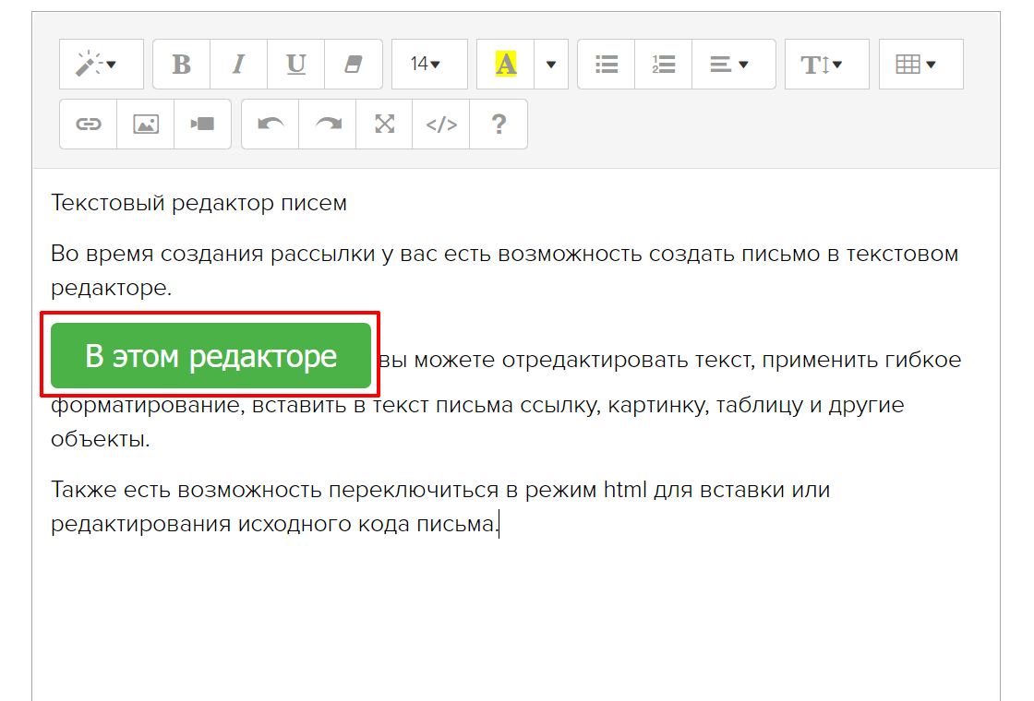1034x701 pixels.
Task: Toggle underline text formatting
Action: click(x=296, y=65)
